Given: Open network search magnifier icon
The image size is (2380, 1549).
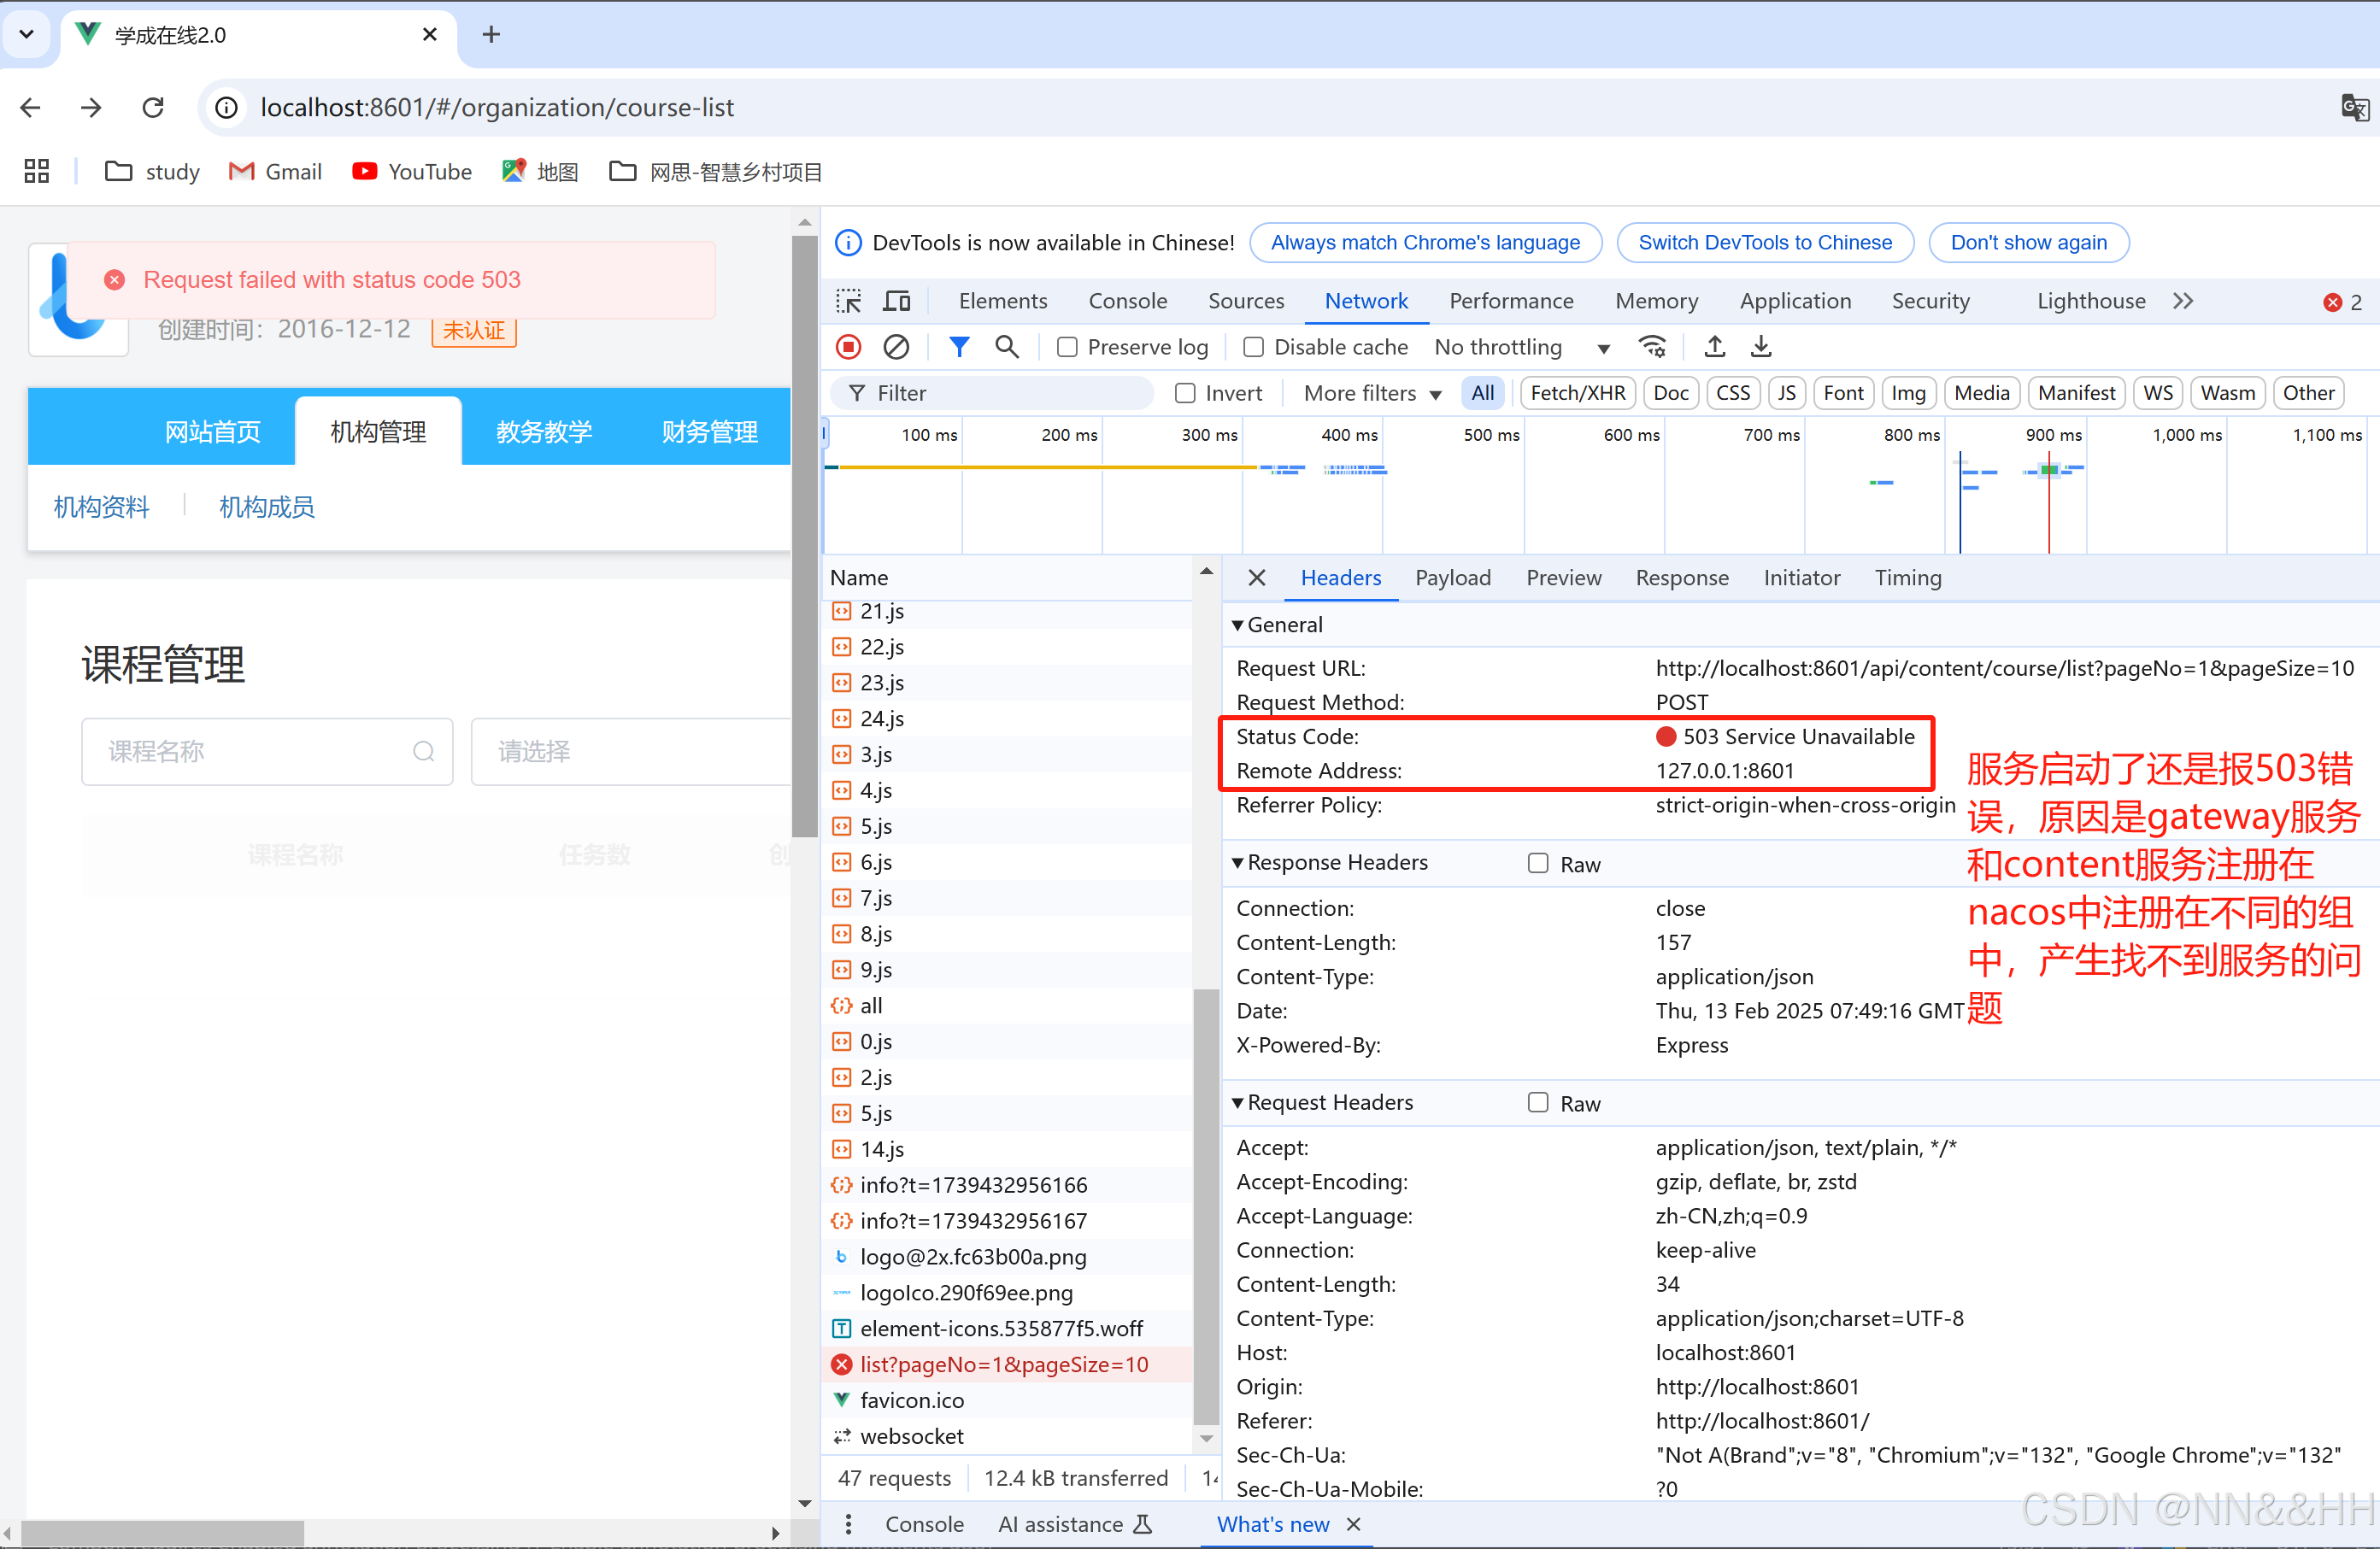Looking at the screenshot, I should 1006,347.
